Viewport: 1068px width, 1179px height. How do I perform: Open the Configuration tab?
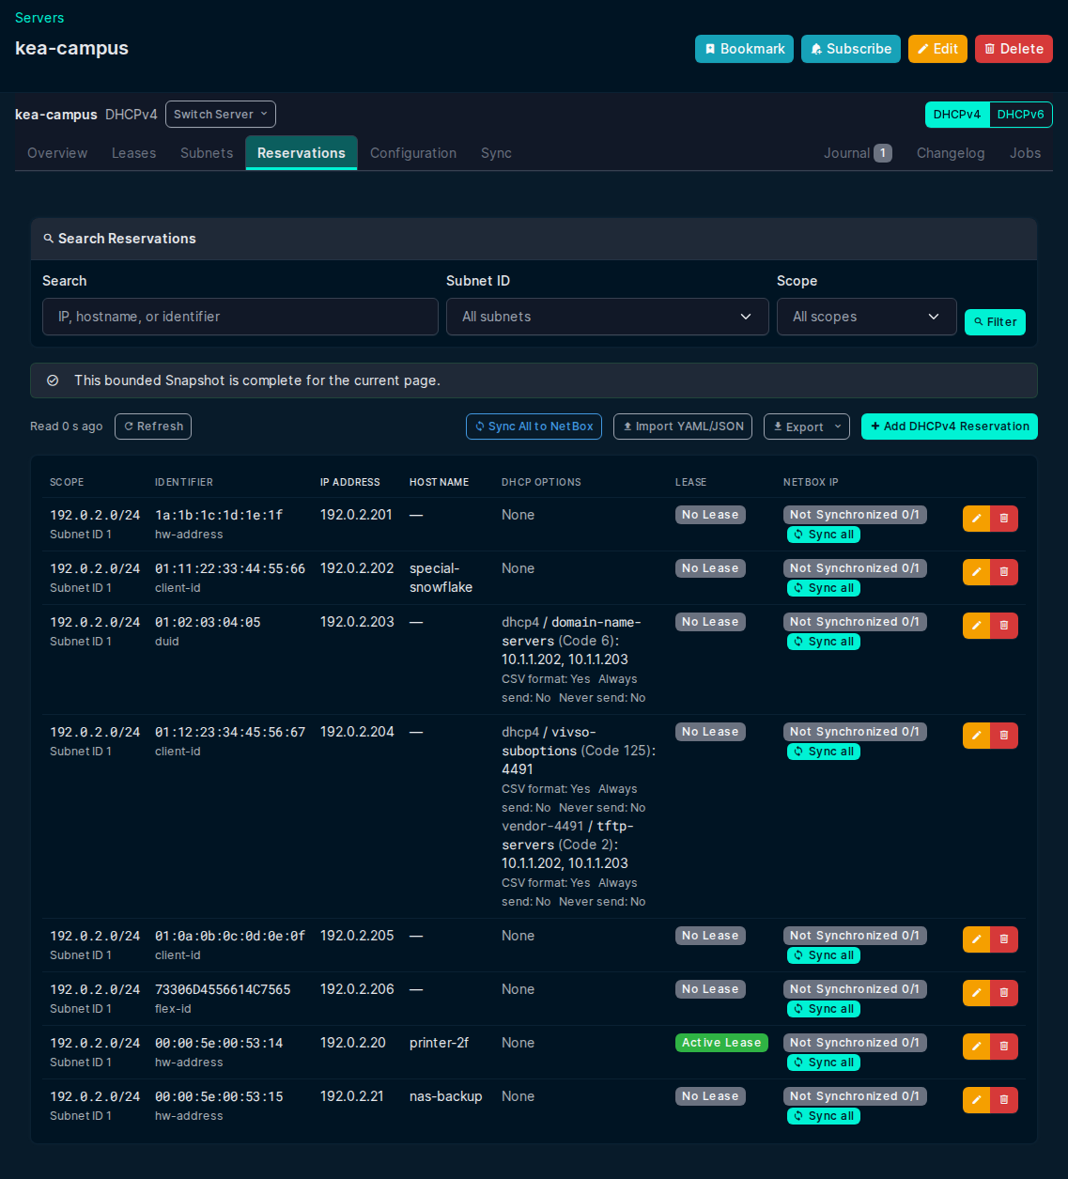413,153
